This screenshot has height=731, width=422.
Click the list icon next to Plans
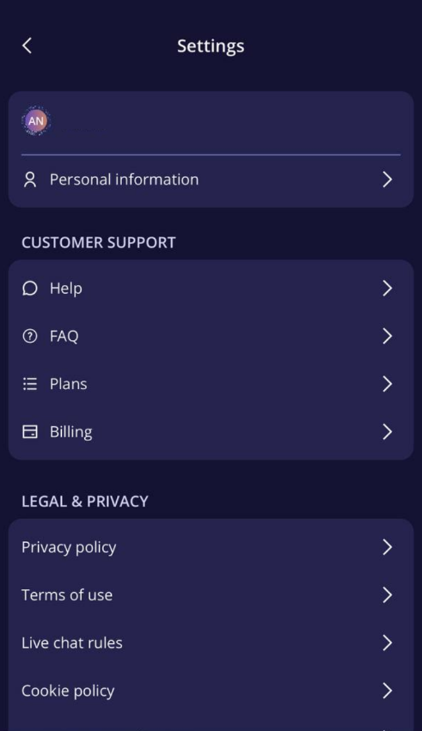pos(30,384)
